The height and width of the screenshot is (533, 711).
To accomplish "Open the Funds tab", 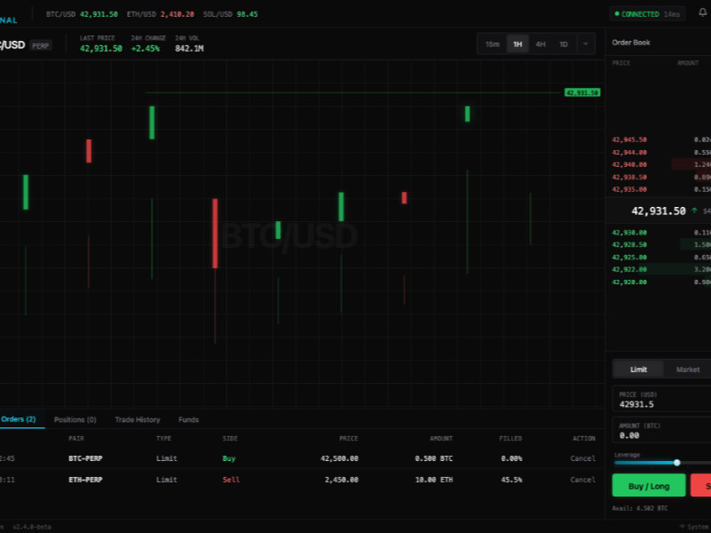I will [x=188, y=419].
